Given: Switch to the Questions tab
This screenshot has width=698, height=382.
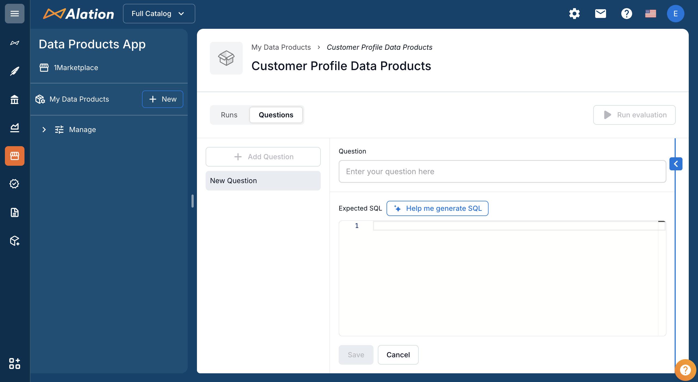Looking at the screenshot, I should (276, 115).
